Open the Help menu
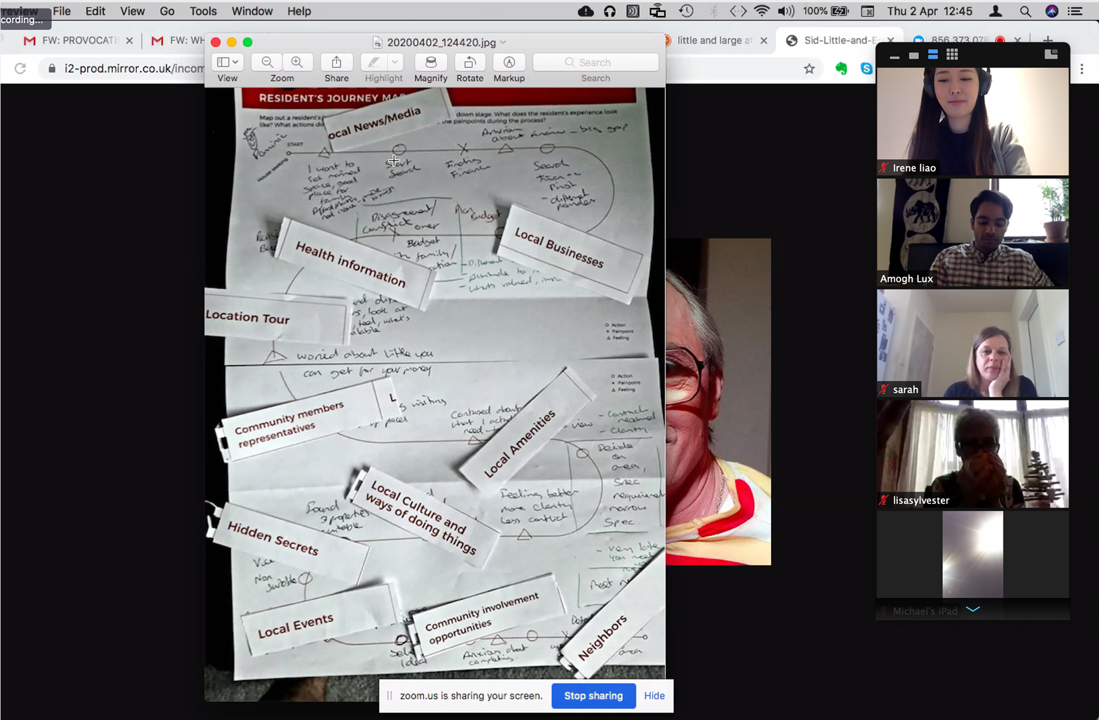Screen dimensions: 1099x720 (299, 11)
